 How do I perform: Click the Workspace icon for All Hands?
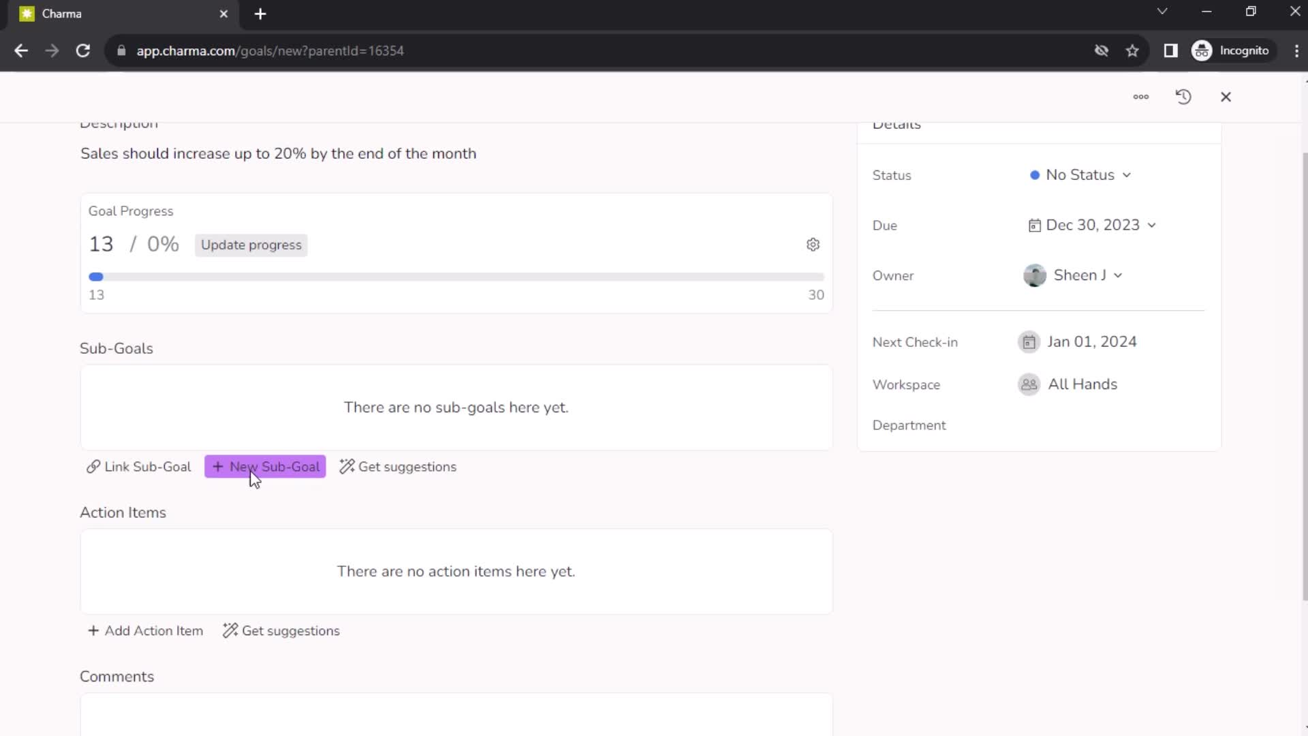tap(1029, 384)
